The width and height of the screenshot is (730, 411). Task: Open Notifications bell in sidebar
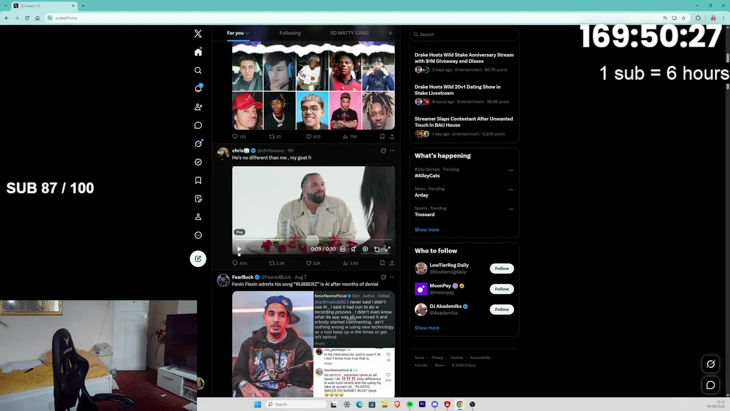[x=198, y=88]
